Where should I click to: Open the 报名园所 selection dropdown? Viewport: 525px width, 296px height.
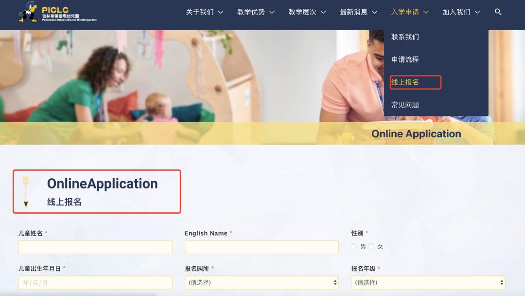[262, 282]
